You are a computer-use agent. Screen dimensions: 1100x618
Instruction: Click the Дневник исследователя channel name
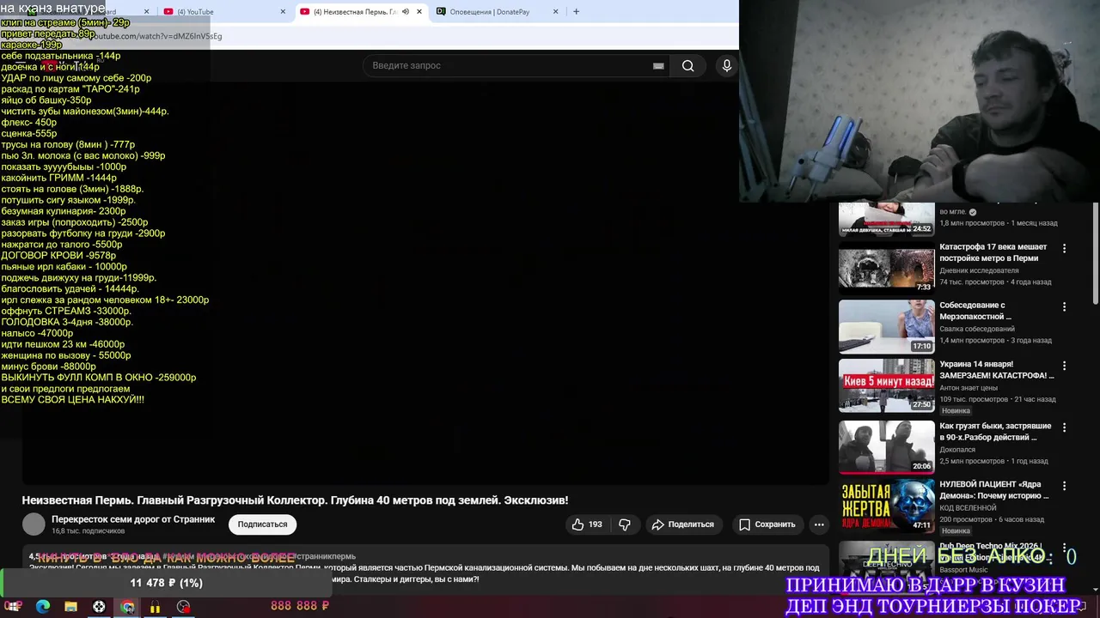click(x=979, y=270)
